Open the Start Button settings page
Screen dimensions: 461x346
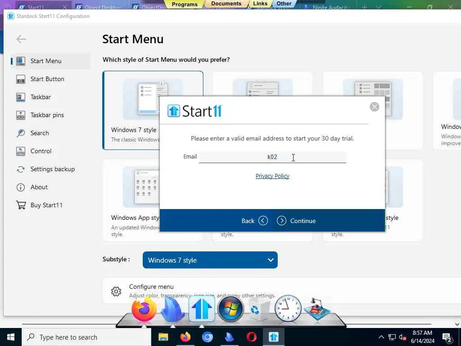pos(50,79)
